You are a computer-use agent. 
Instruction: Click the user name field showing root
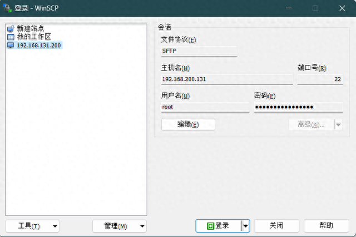pyautogui.click(x=205, y=107)
